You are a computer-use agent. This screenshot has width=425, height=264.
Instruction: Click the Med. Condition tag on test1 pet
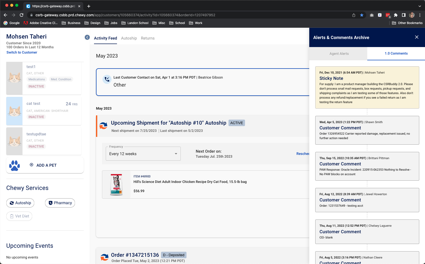pyautogui.click(x=61, y=79)
